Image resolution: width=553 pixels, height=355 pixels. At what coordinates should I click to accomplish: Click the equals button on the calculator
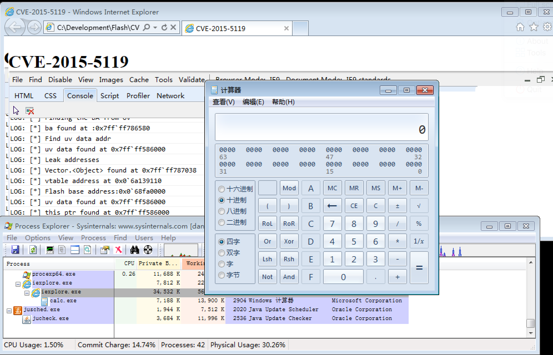pyautogui.click(x=419, y=268)
